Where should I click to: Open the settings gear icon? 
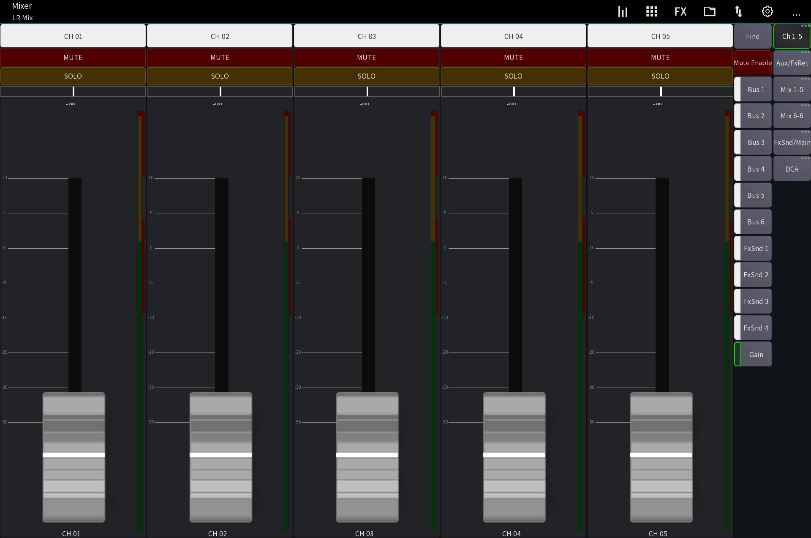click(767, 11)
